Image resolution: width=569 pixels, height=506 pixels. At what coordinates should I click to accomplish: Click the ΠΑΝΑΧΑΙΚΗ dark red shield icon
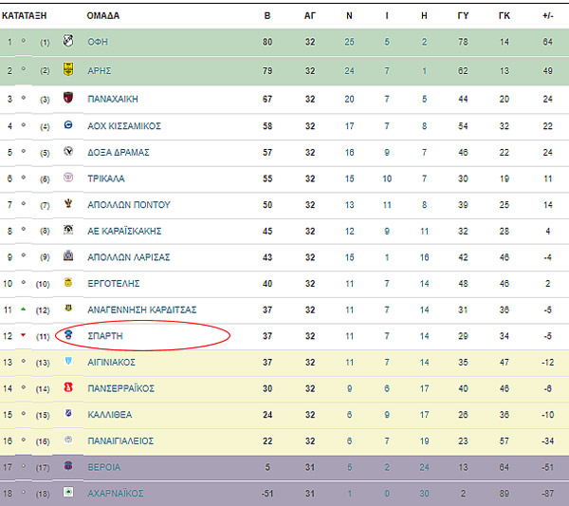coord(68,98)
